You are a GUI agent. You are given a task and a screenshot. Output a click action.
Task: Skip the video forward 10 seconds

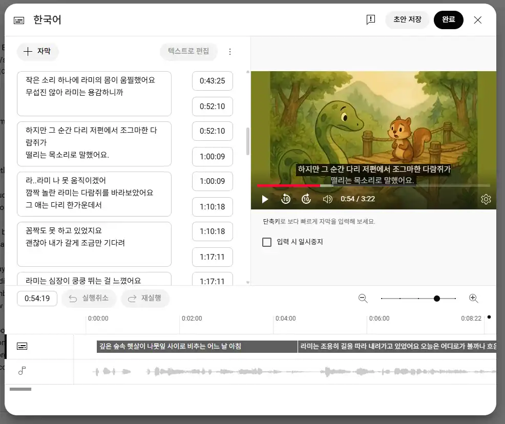point(306,199)
